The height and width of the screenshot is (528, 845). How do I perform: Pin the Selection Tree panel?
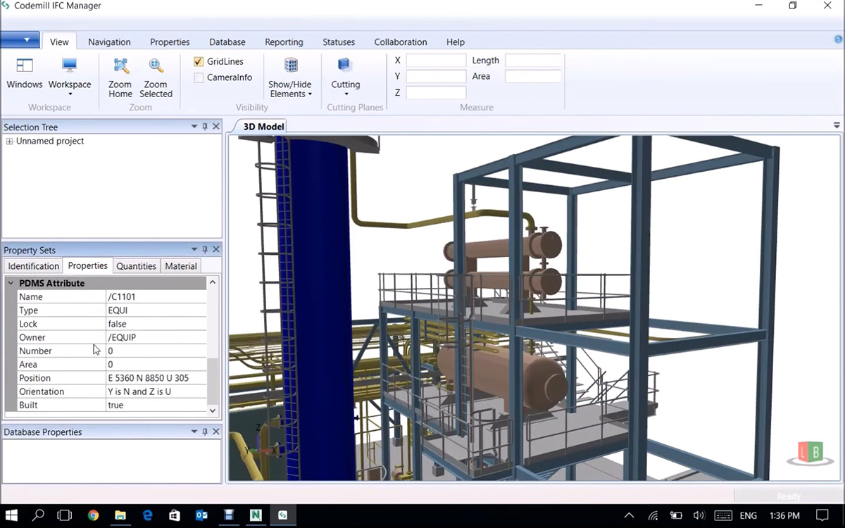(x=205, y=127)
